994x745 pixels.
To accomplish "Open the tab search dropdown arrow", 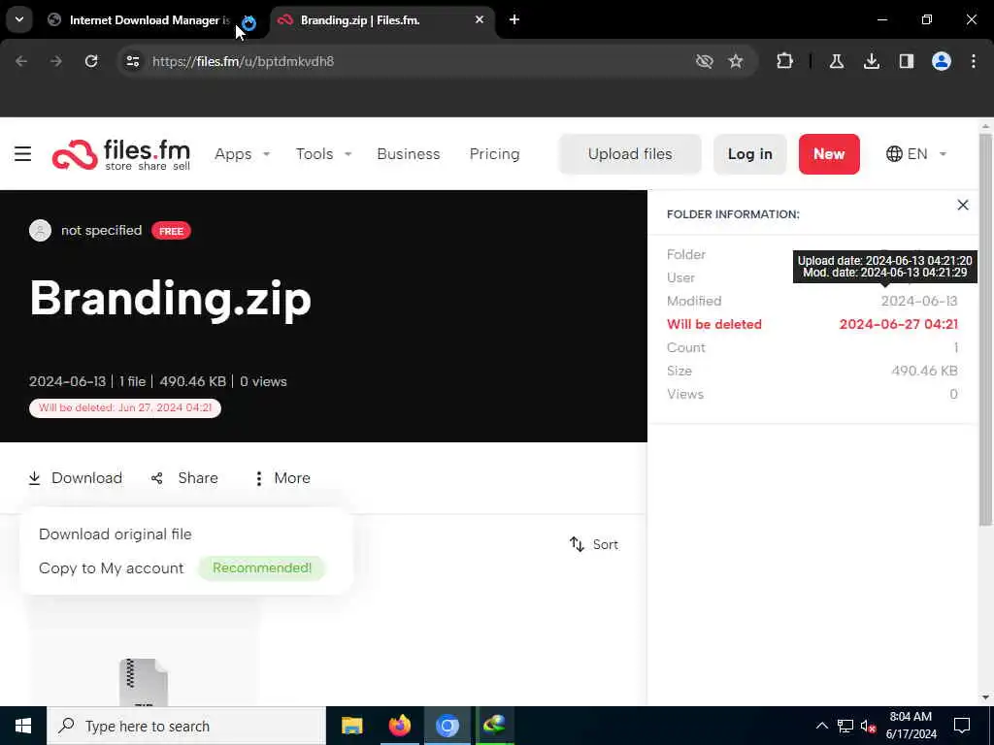I will 19,19.
